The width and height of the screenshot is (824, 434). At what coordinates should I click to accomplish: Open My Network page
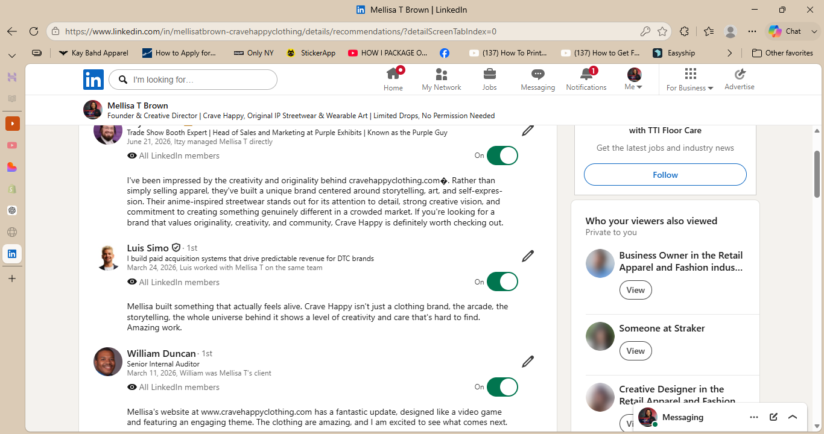442,80
